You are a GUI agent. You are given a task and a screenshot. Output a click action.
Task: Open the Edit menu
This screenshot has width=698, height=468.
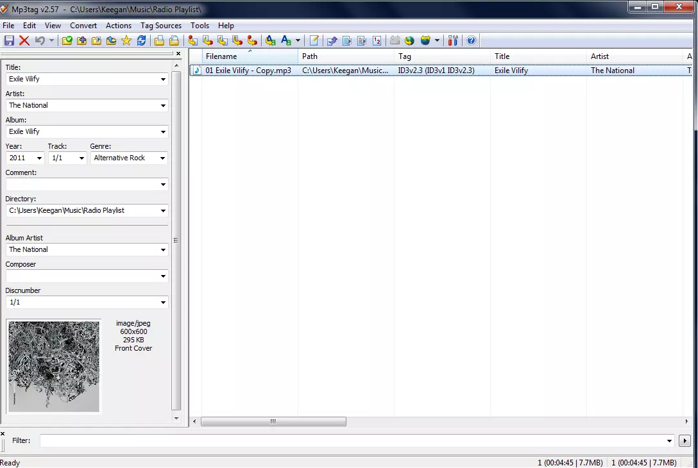[x=30, y=26]
